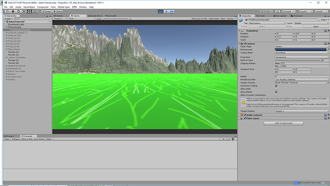
Task: Open the Cloud services button
Action: point(277,12)
